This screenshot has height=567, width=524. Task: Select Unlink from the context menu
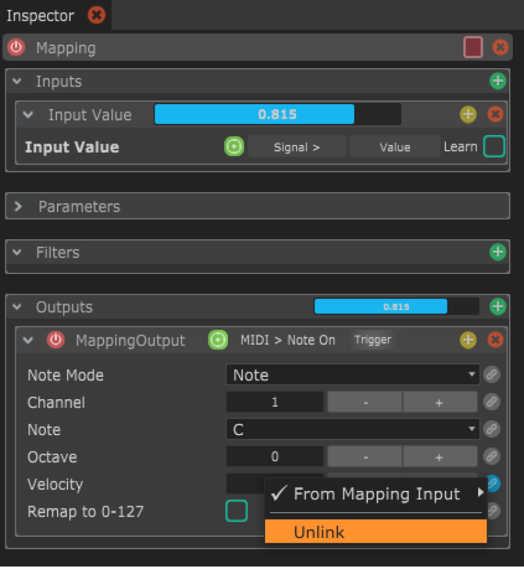tap(375, 532)
